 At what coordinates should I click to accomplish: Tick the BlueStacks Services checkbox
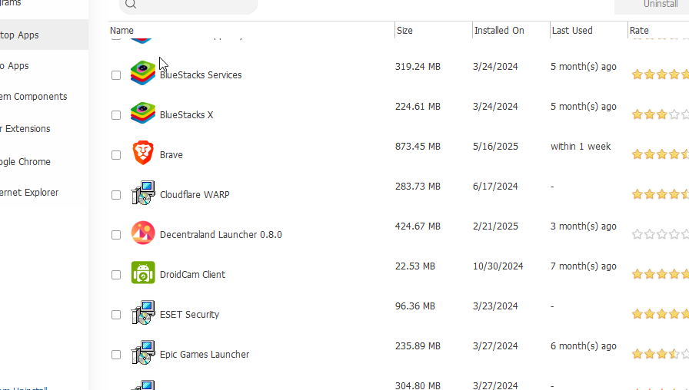coord(116,75)
